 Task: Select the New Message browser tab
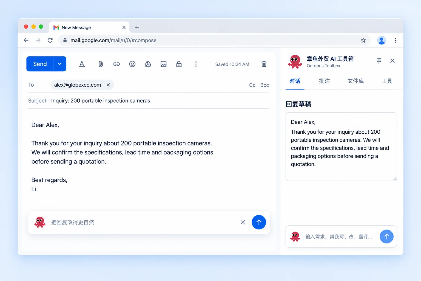coord(89,27)
